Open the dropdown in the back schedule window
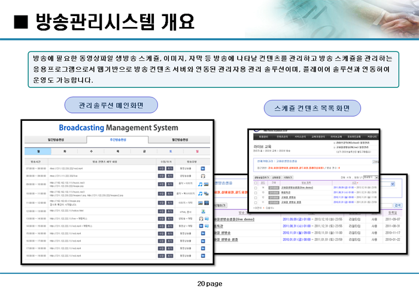 [388, 184]
